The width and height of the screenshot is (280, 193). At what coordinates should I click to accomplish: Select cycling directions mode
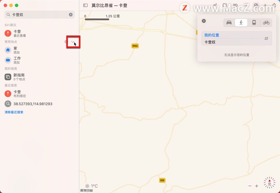266,23
